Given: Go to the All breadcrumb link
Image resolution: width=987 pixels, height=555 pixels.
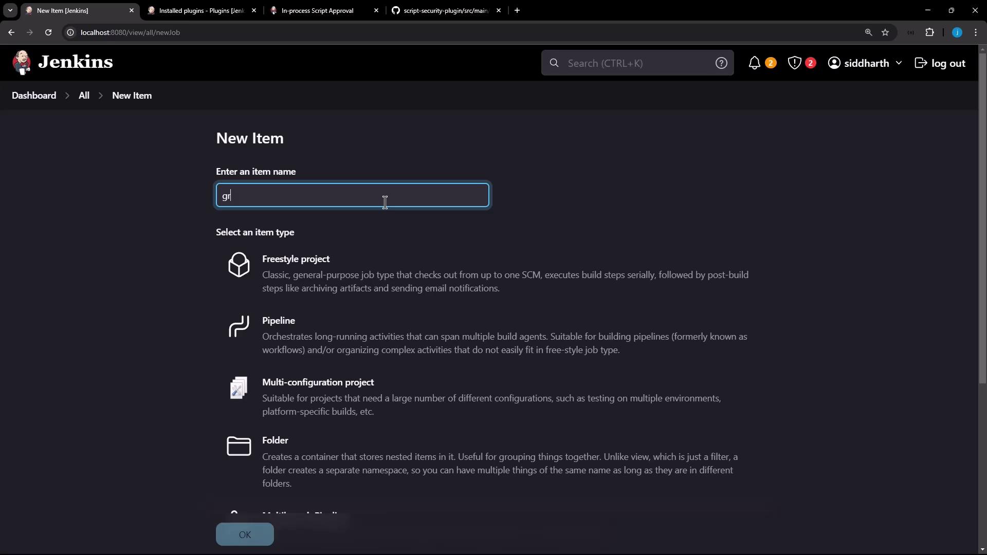Looking at the screenshot, I should pyautogui.click(x=84, y=96).
